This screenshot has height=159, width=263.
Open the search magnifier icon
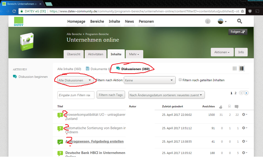click(239, 21)
